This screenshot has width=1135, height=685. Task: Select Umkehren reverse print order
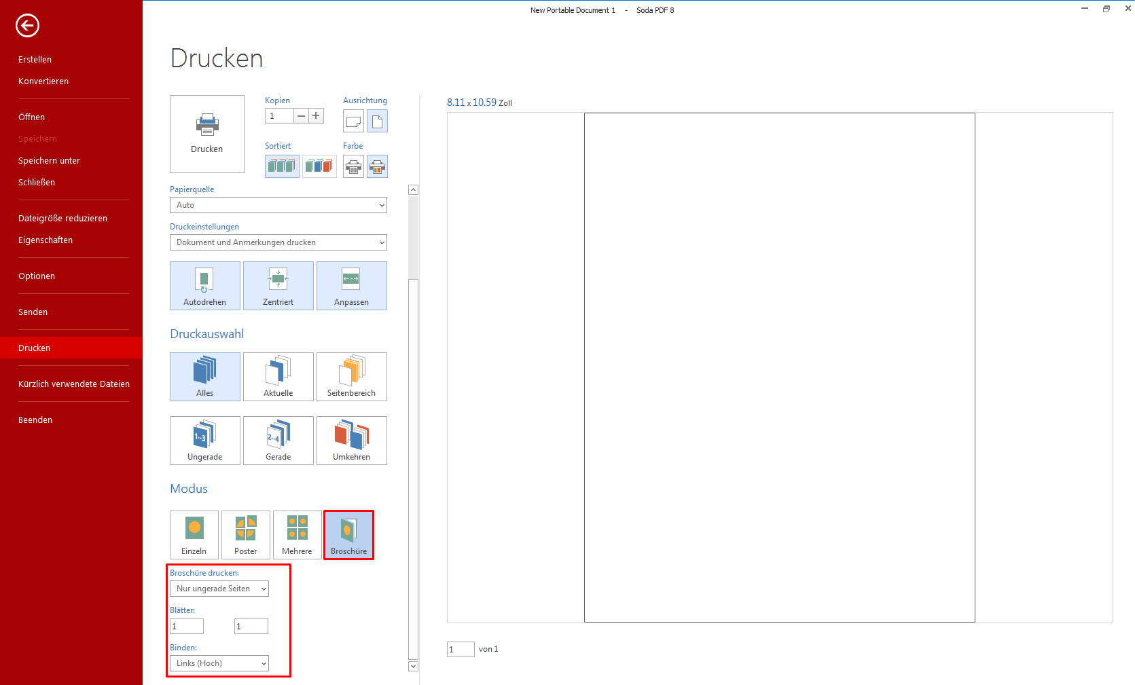tap(351, 441)
